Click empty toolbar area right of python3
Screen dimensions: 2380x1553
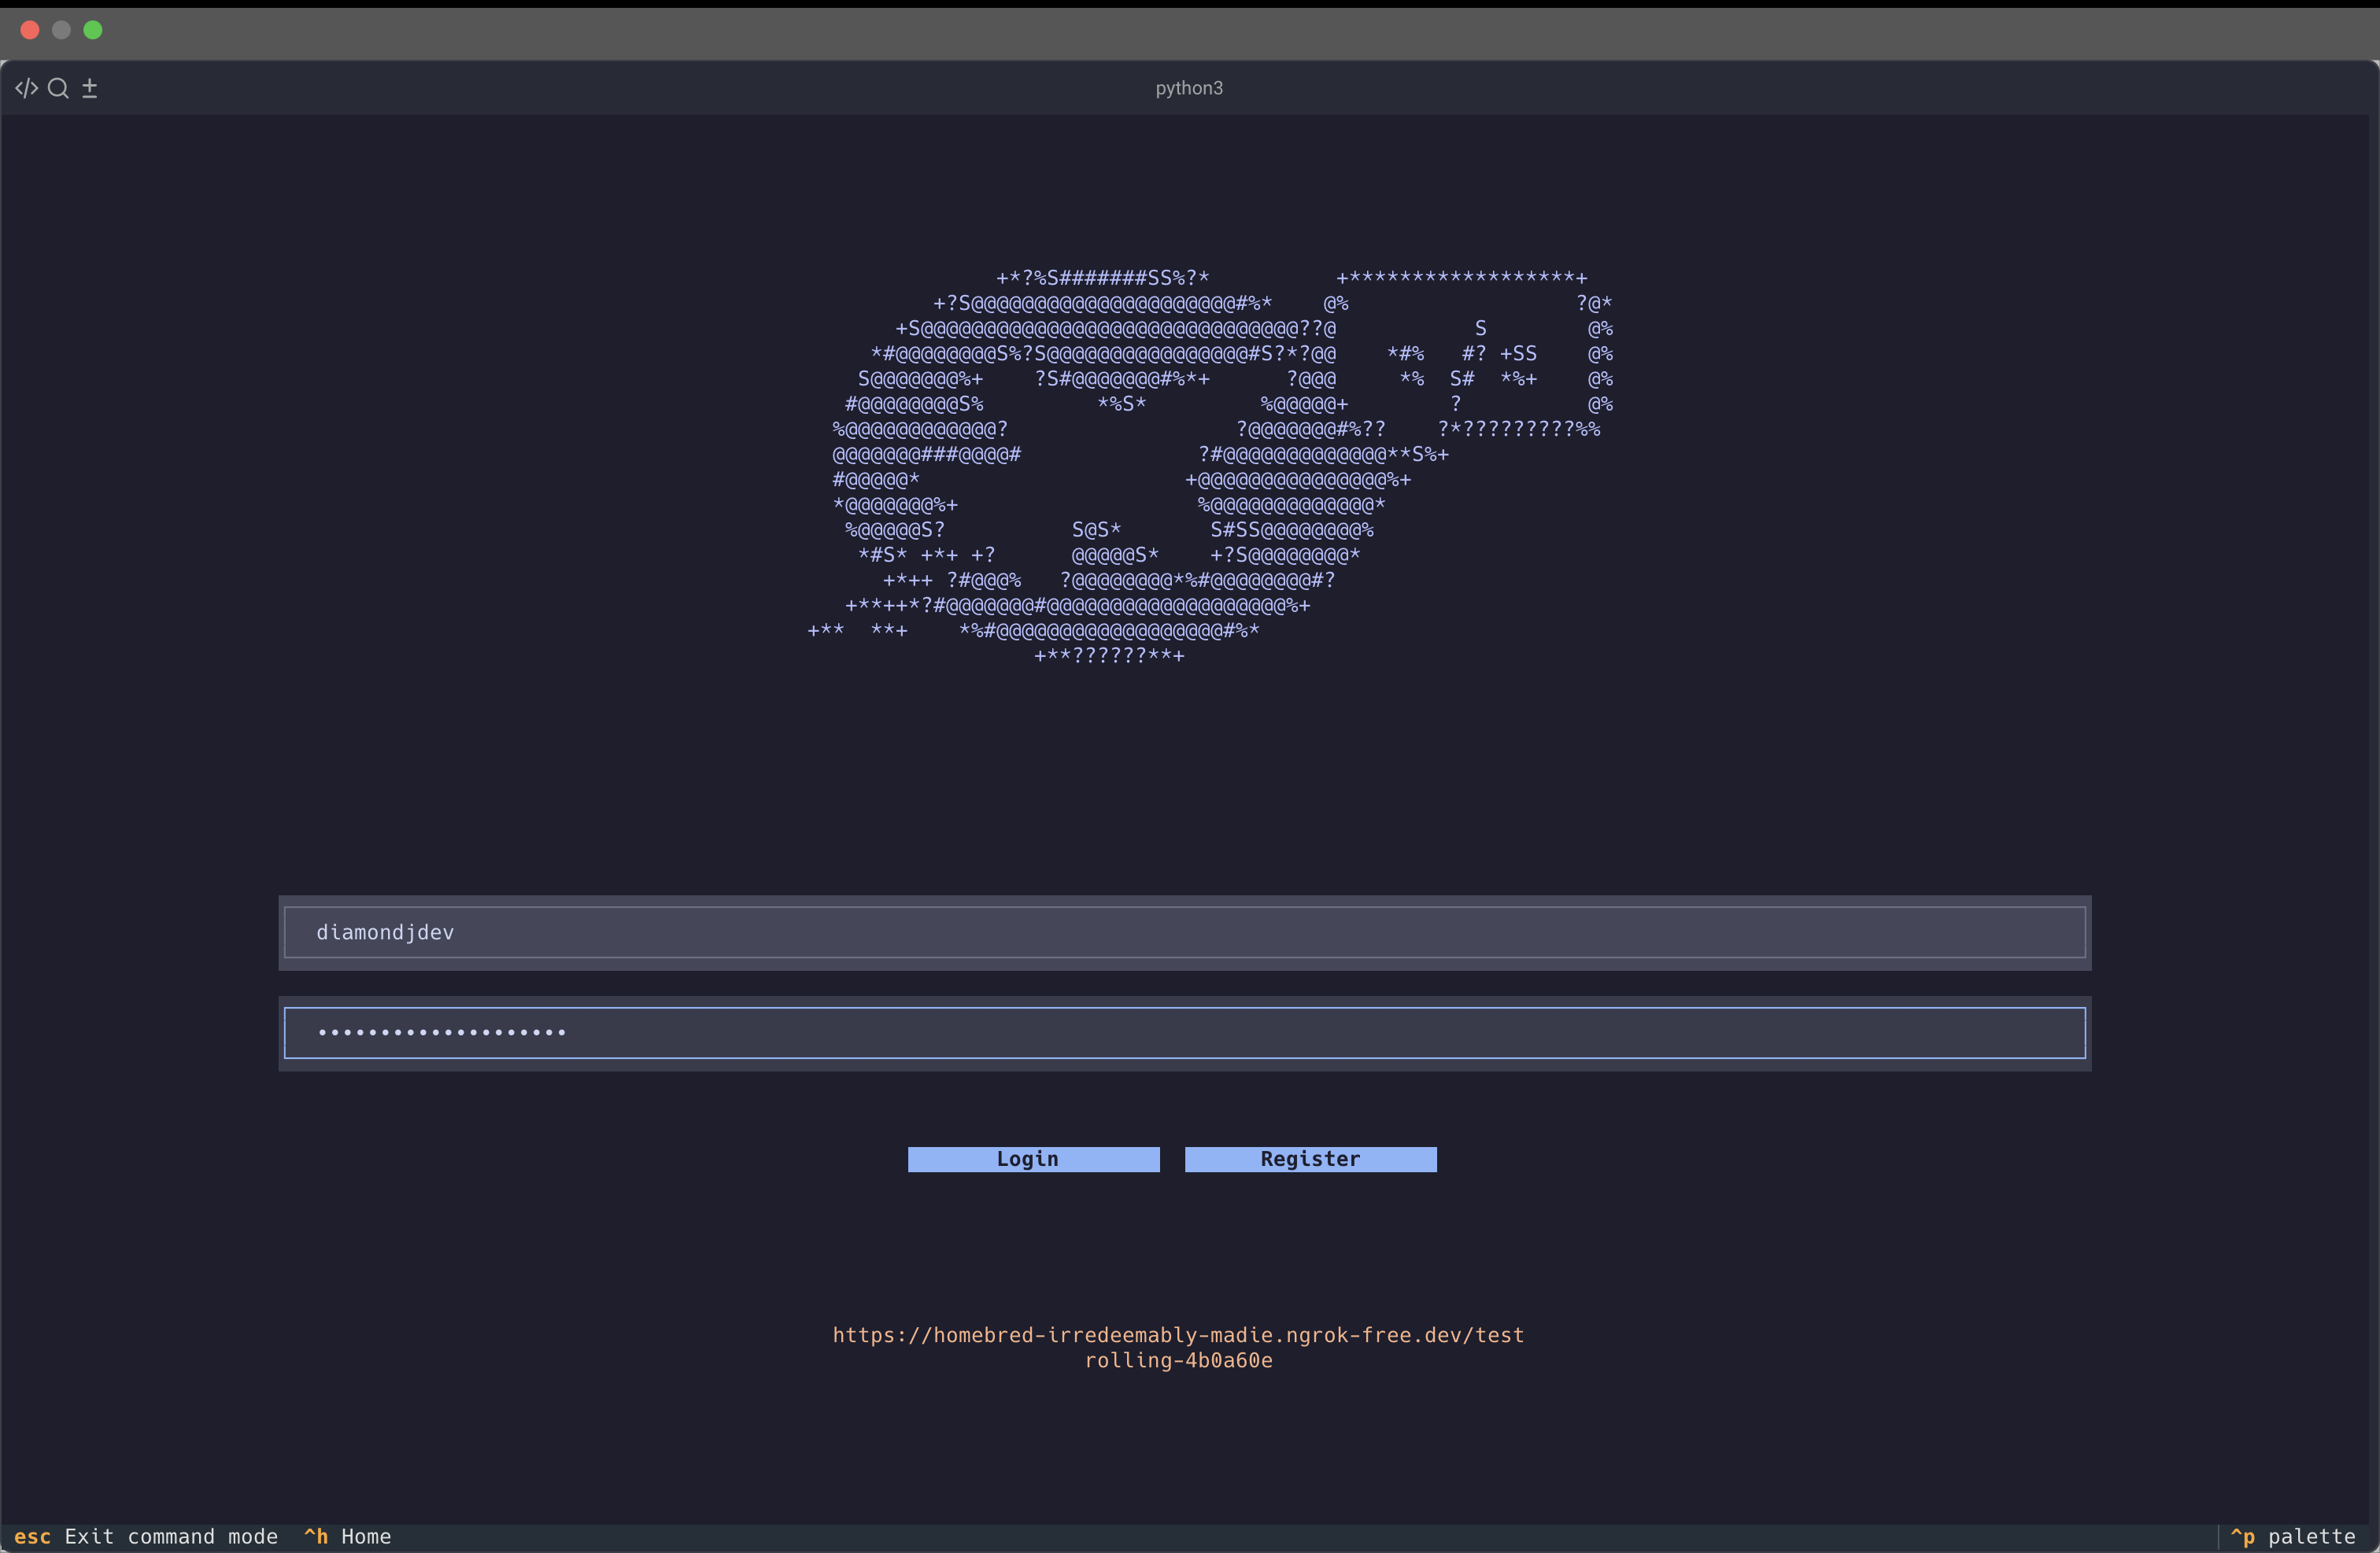coord(1750,88)
